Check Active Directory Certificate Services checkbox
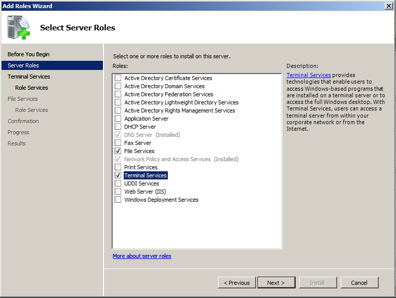This screenshot has width=396, height=298. [x=118, y=78]
